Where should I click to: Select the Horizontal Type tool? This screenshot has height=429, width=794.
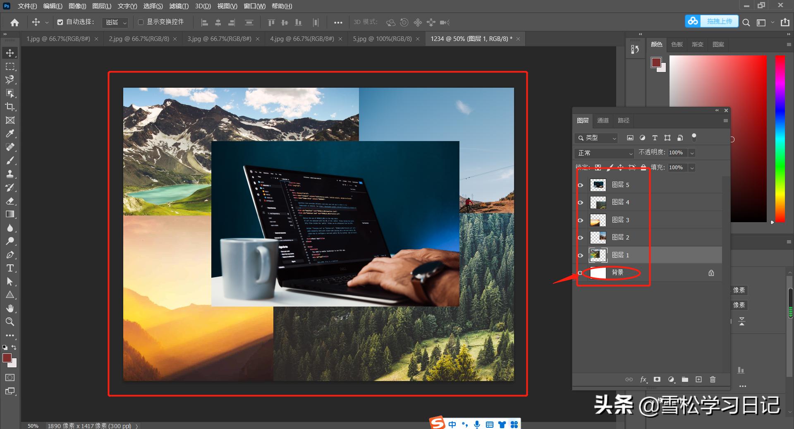tap(10, 268)
